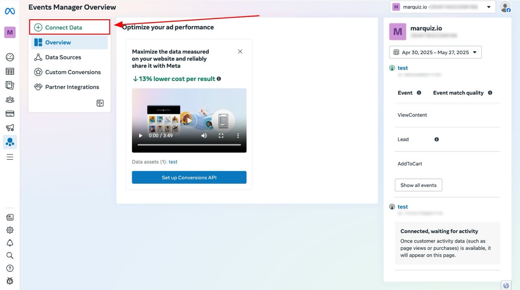Select the highlighted Events Manager icon
The image size is (520, 290).
pyautogui.click(x=10, y=142)
